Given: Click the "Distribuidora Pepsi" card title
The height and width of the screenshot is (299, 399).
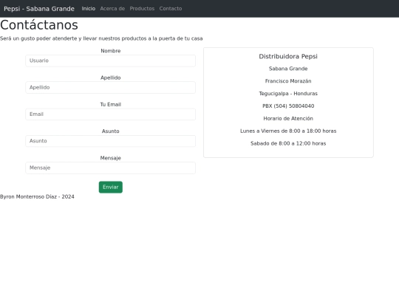Looking at the screenshot, I should [288, 56].
